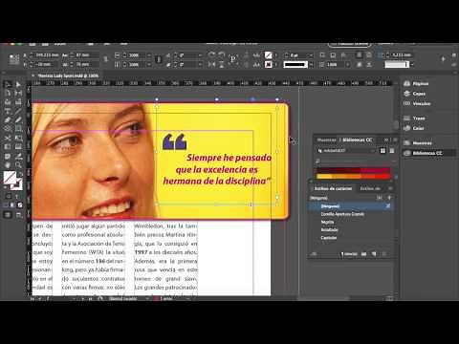Rotate selection 90° counterclockwise icon
This screenshot has width=459, height=344.
(x=221, y=55)
